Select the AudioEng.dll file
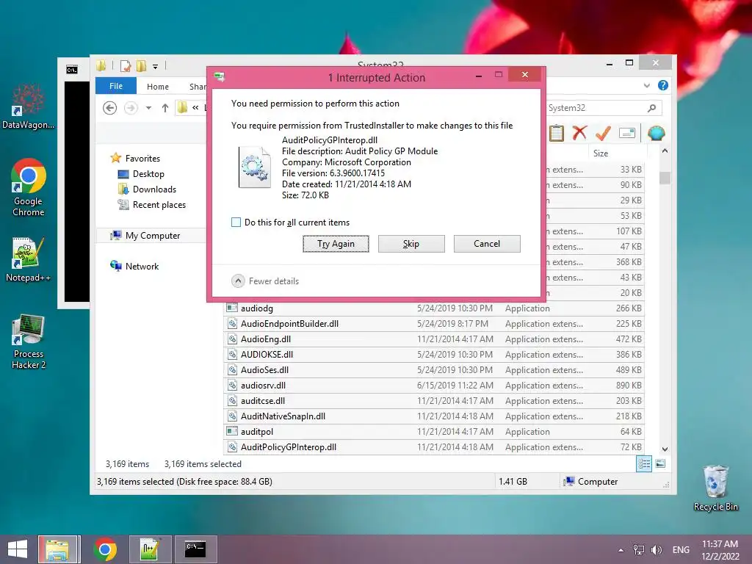752x564 pixels. (434, 339)
